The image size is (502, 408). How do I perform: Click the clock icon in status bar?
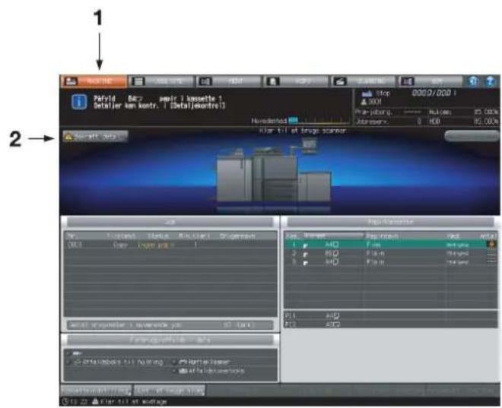(x=65, y=402)
